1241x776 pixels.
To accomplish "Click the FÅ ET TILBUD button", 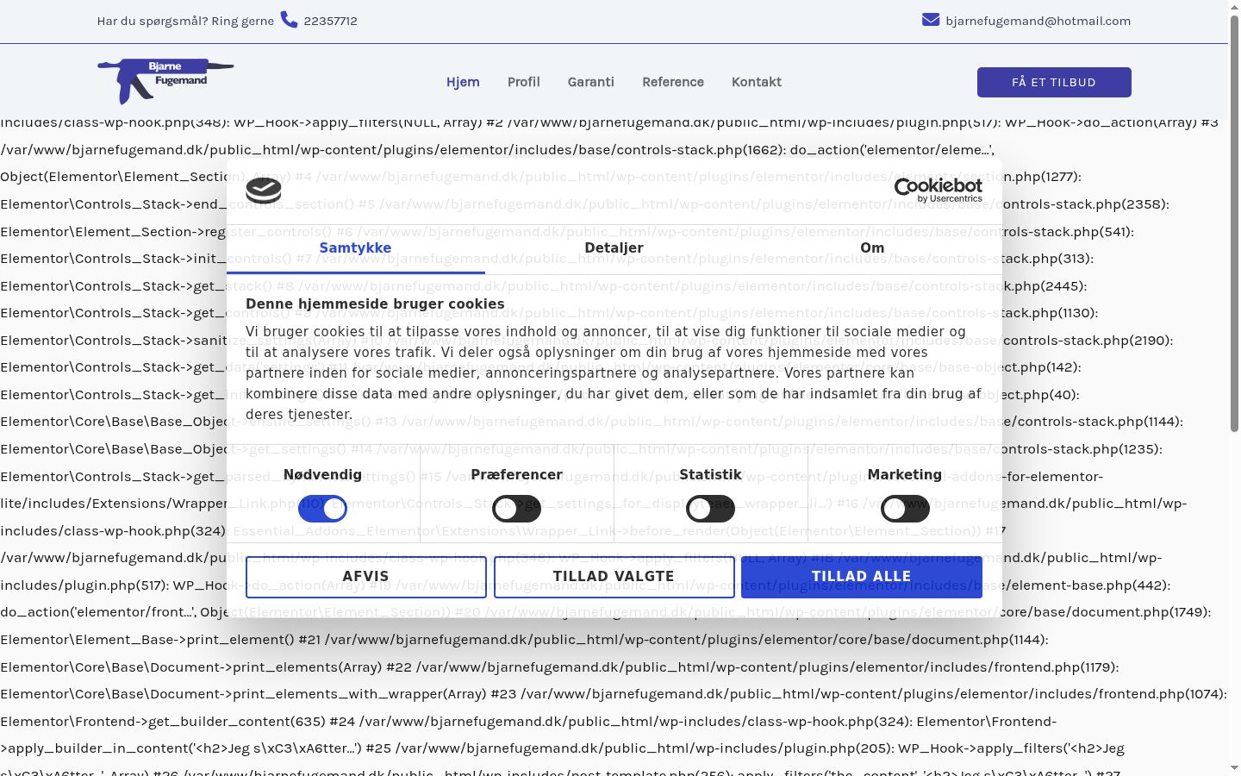I will click(x=1054, y=83).
